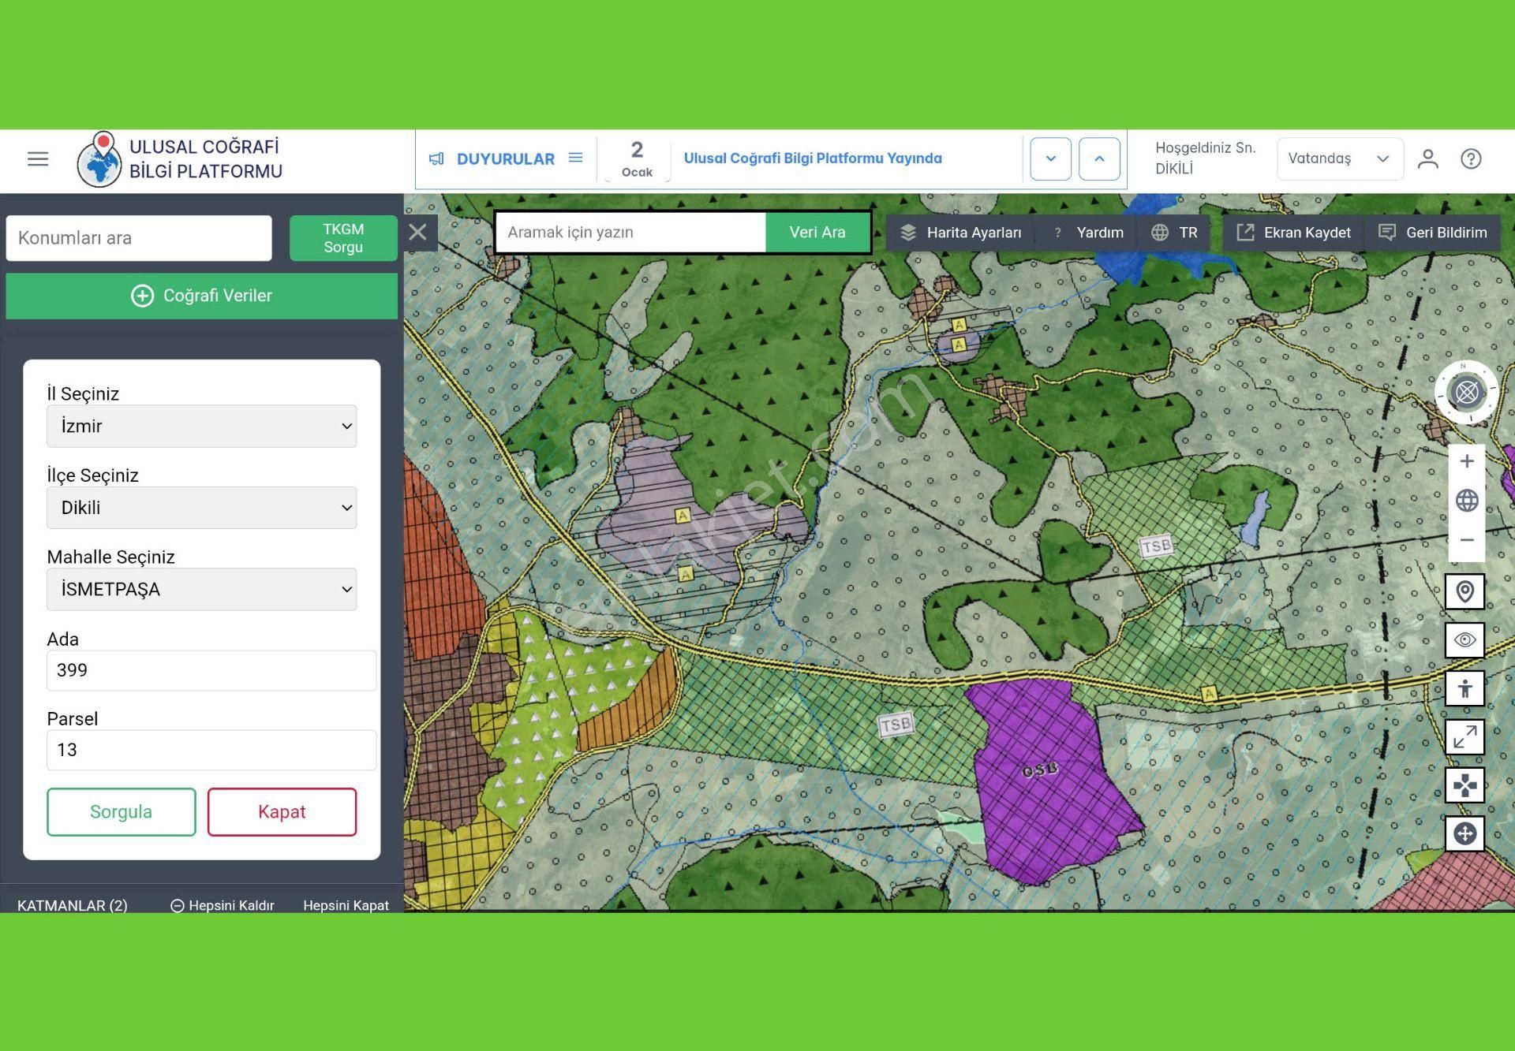Zoom in with the map plus button
This screenshot has width=1515, height=1051.
click(x=1466, y=461)
